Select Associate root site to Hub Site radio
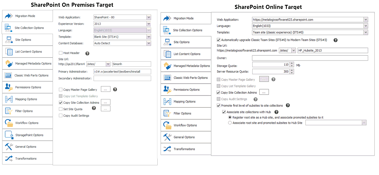This screenshot has width=379, height=175. [230, 123]
